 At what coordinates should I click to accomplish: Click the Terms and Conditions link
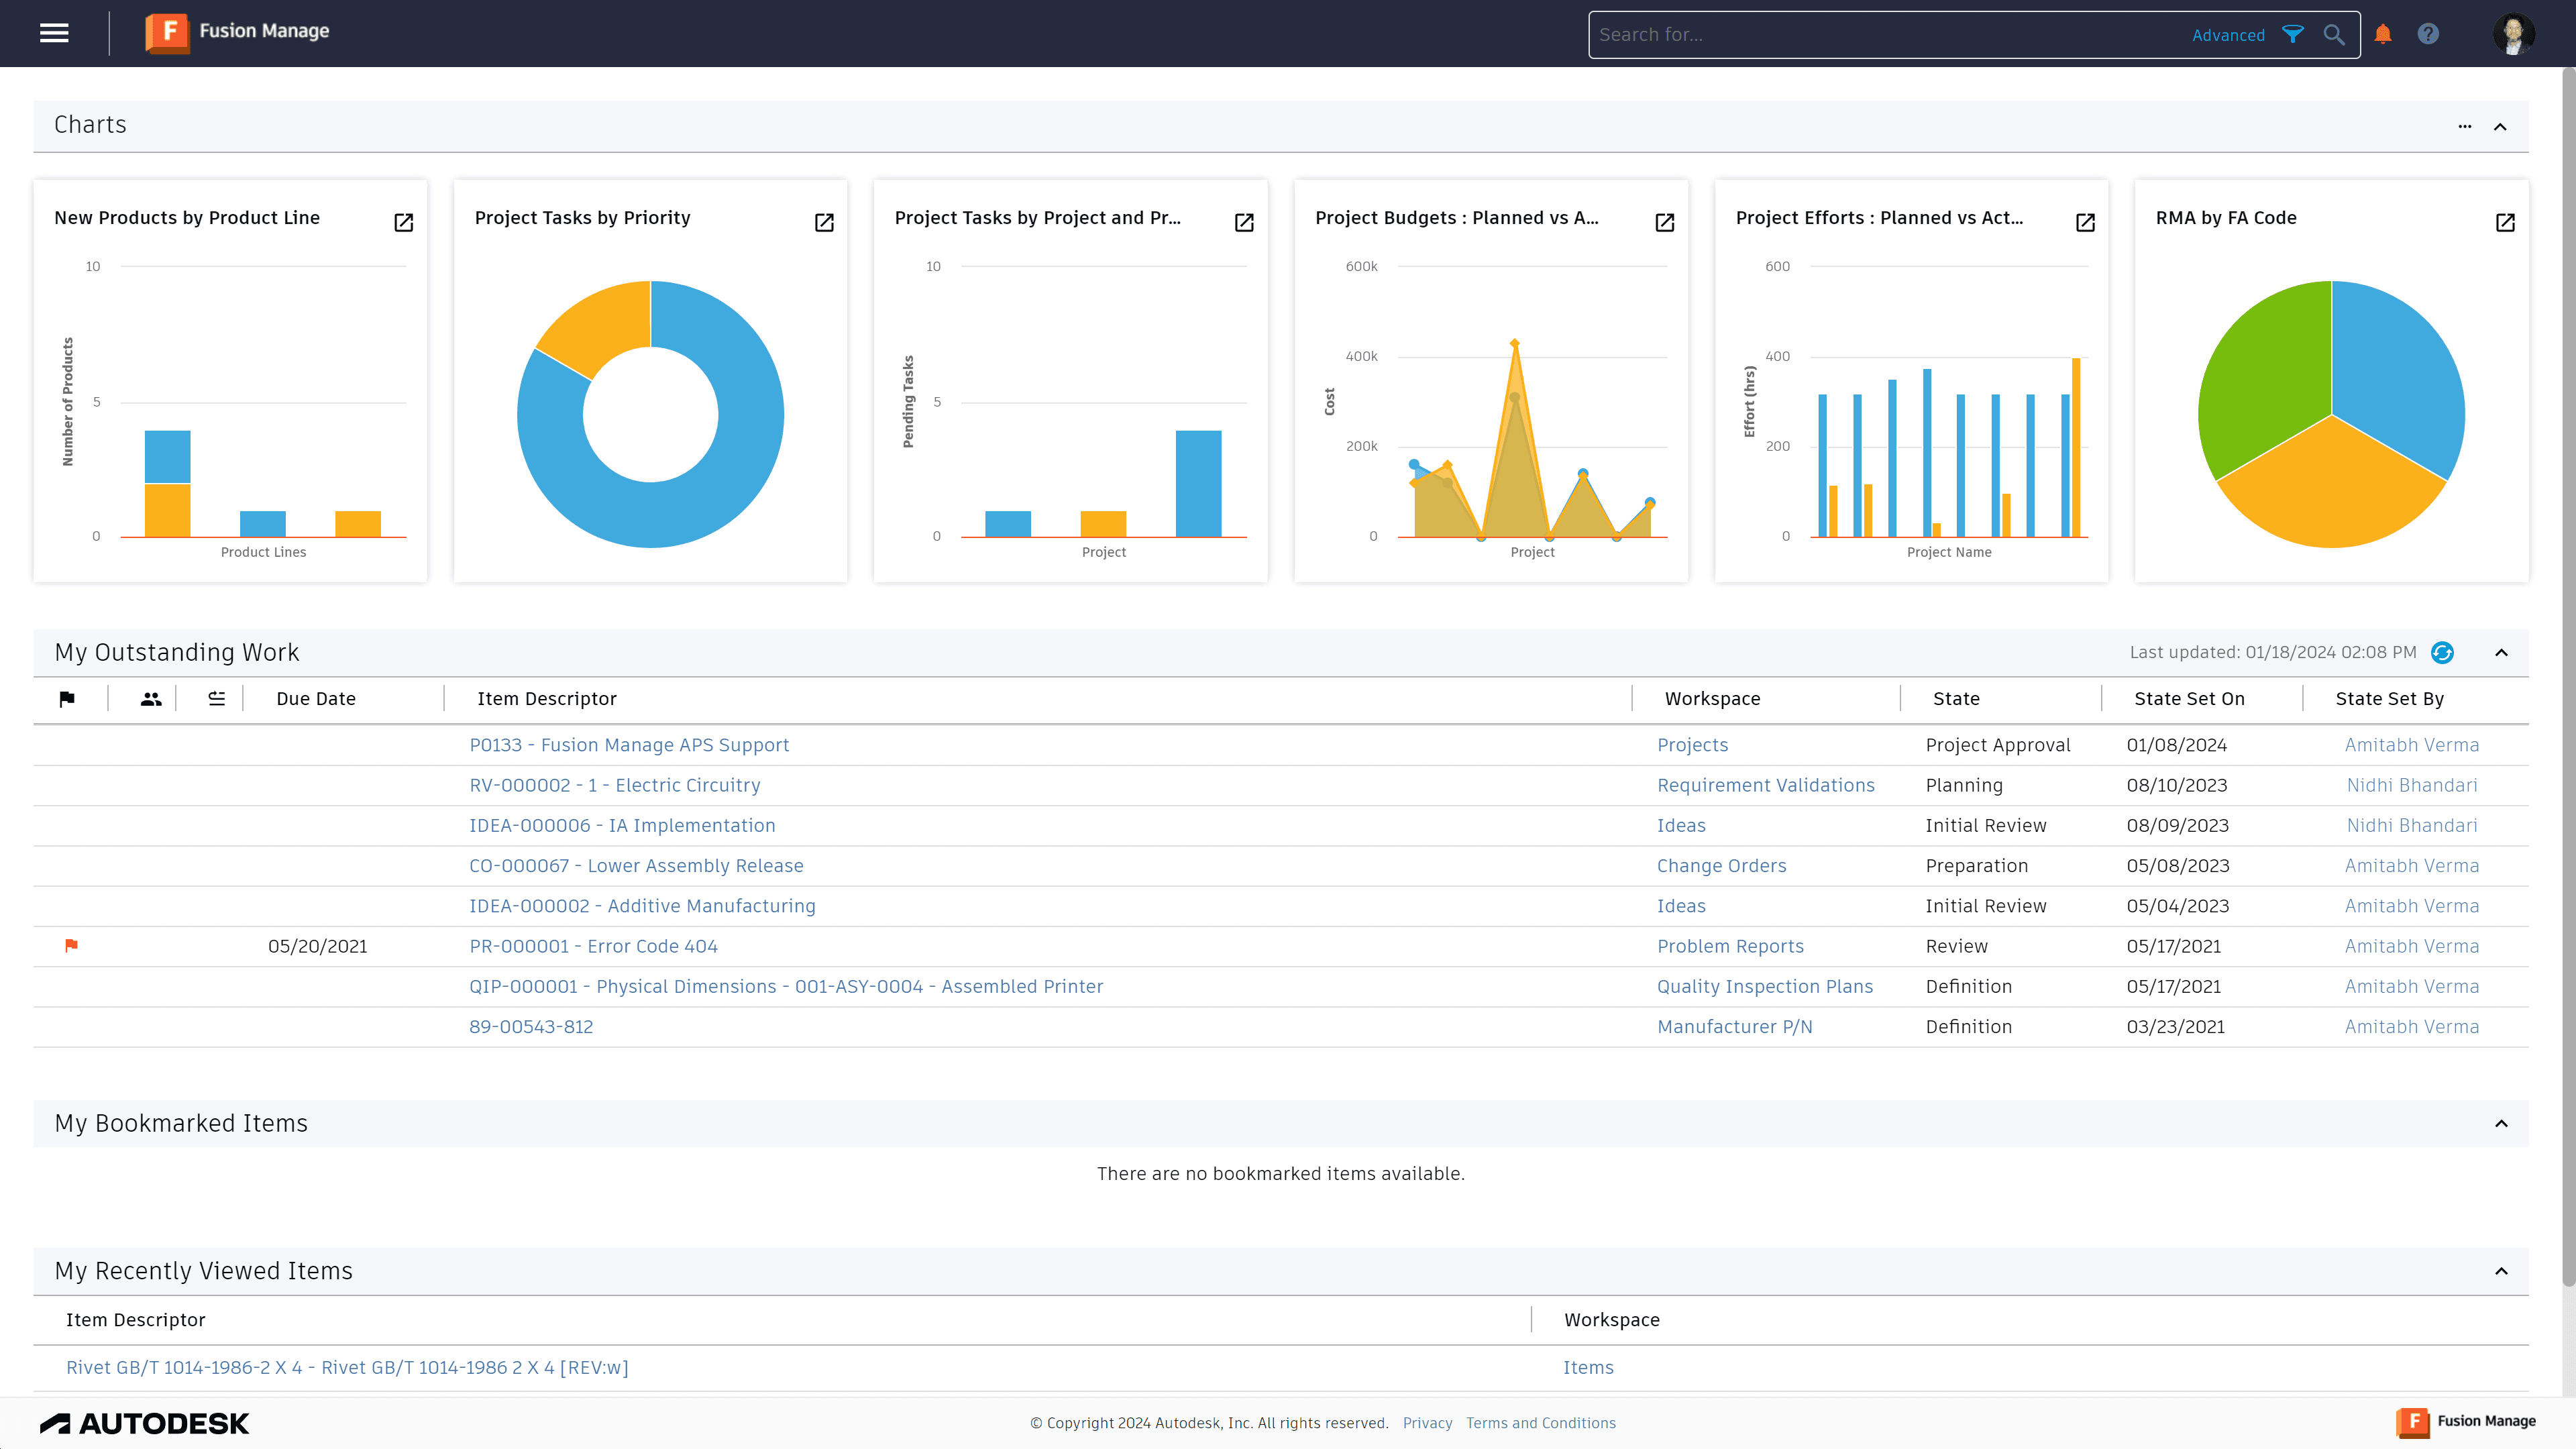coord(1540,1422)
